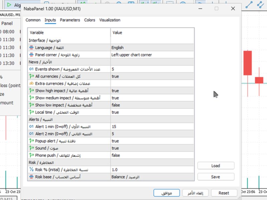The height and width of the screenshot is (200, 267).
Task: Click the 'Variable' column header
Action: 69,32
